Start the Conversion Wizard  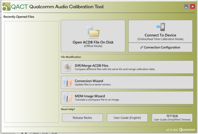coord(127,82)
